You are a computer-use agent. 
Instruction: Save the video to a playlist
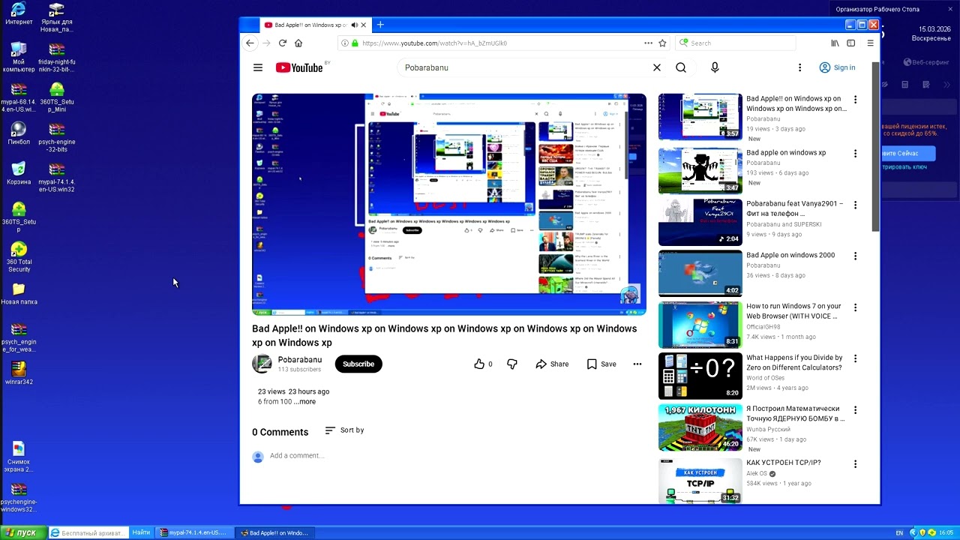pyautogui.click(x=601, y=364)
